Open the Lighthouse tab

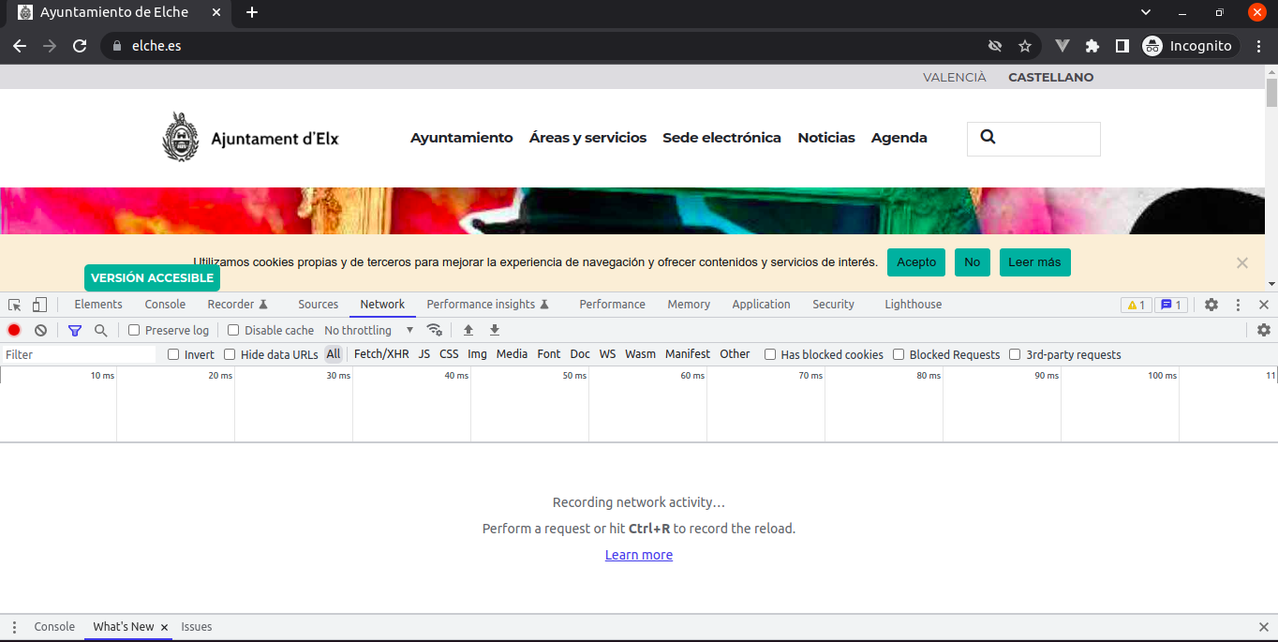[913, 305]
